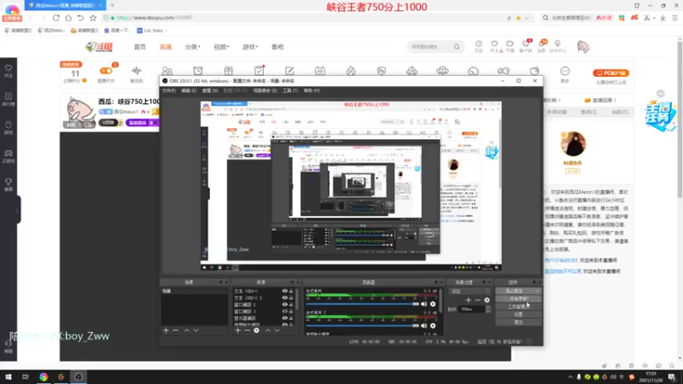The height and width of the screenshot is (384, 683).
Task: Click the exit button in OBS Controls
Action: pos(518,323)
